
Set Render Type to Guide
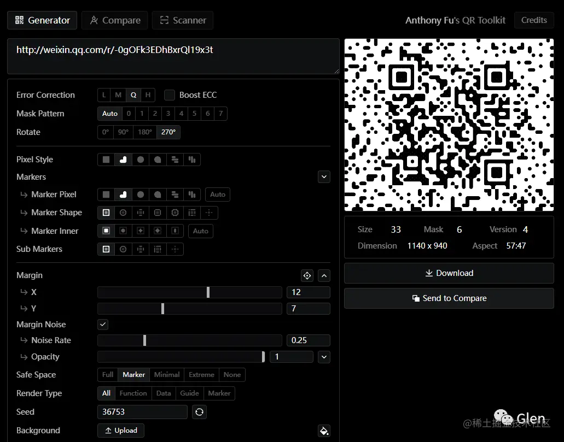[190, 393]
